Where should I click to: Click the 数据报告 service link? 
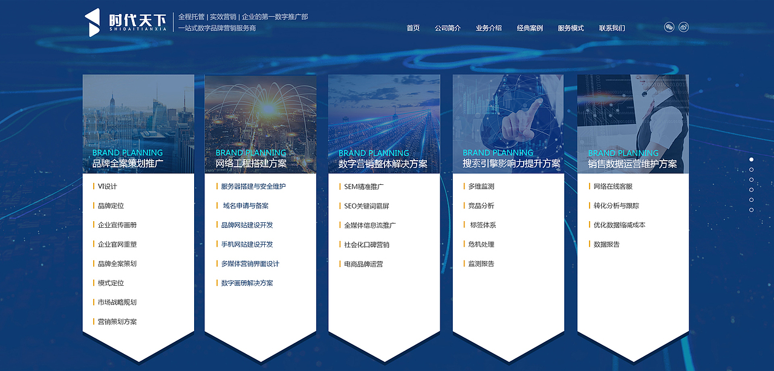(605, 244)
